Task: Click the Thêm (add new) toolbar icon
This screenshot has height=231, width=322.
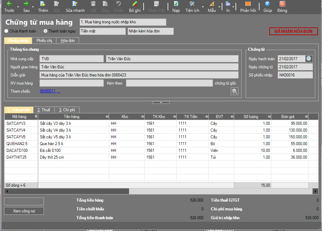Action: click(43, 4)
